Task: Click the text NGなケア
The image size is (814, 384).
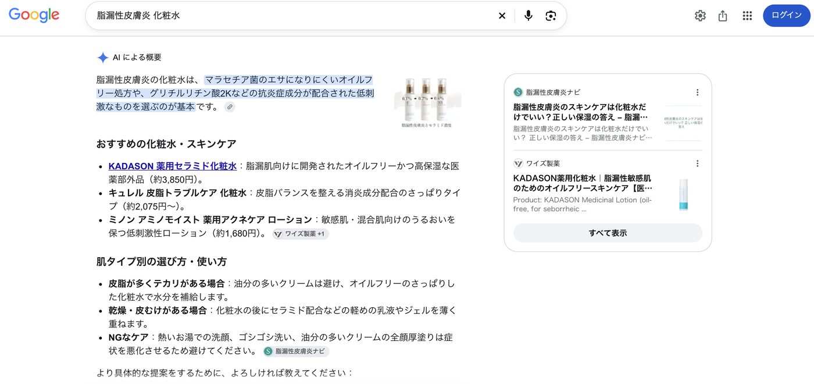Action: click(128, 337)
